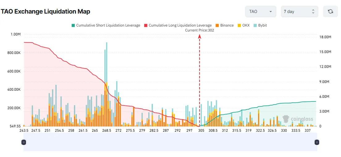Screen dimensions: 341x157
Task: Click the coinglass watermark logo
Action: 298,118
